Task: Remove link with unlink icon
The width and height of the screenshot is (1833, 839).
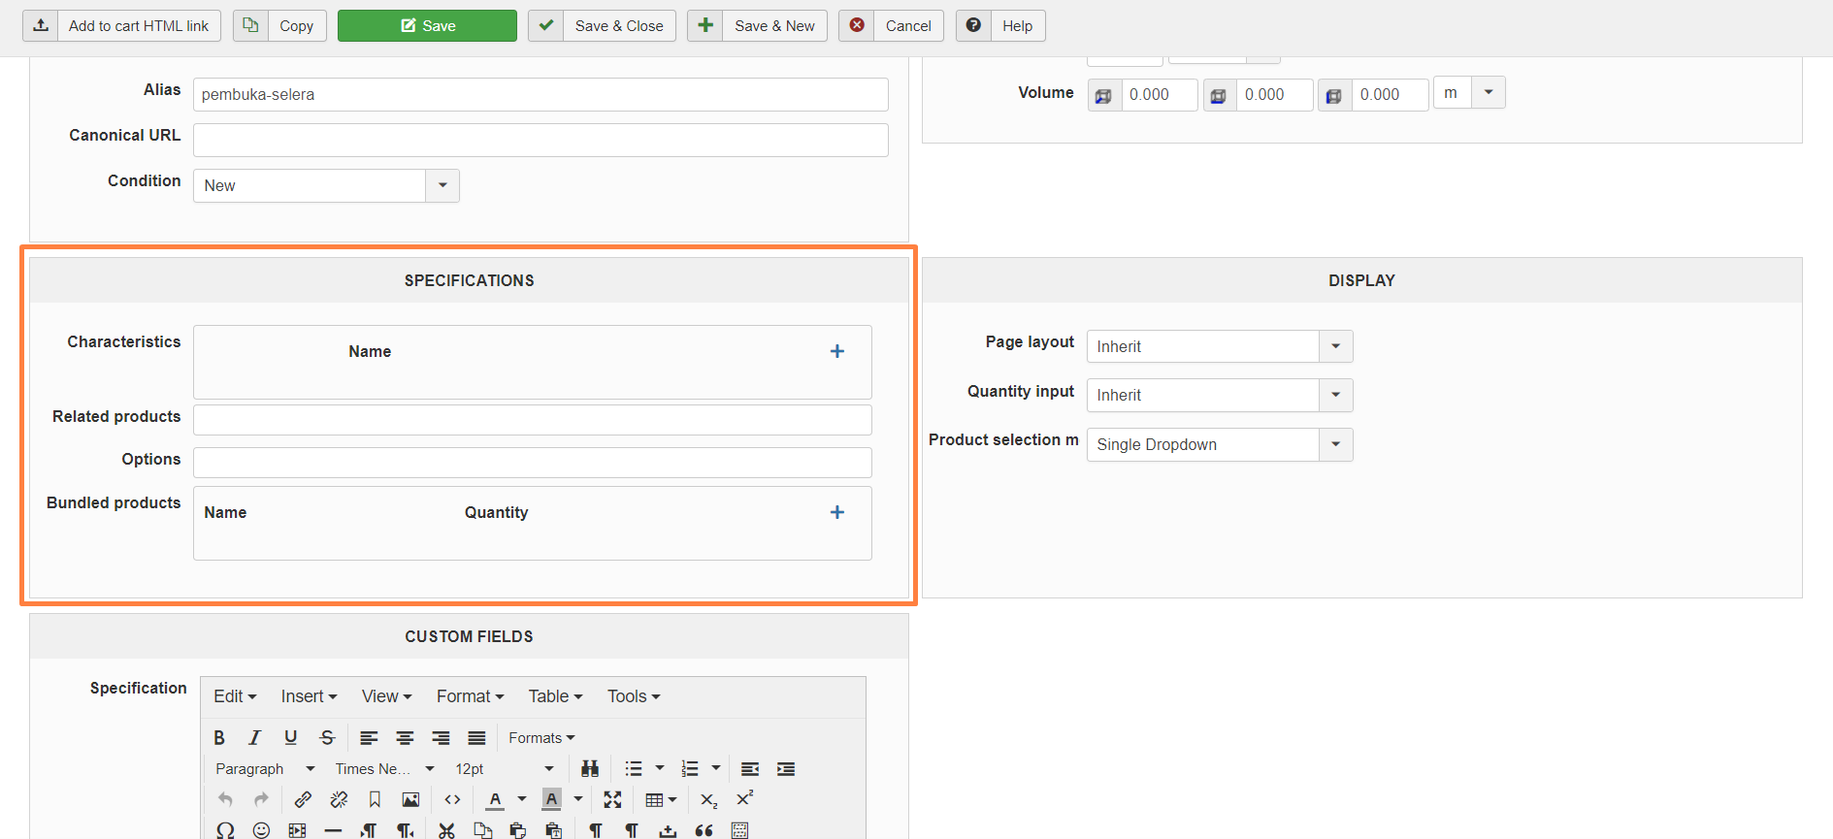Action: [339, 799]
